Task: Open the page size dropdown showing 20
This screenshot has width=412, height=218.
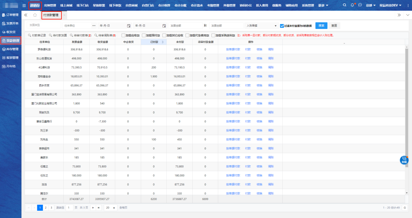Action: 111,208
